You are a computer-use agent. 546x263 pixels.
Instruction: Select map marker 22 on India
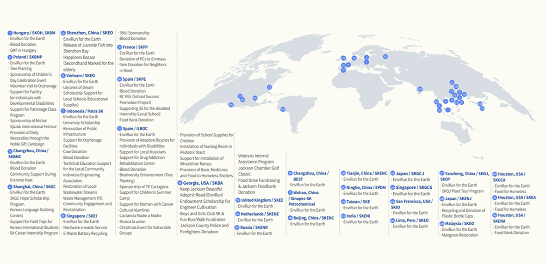point(420,89)
